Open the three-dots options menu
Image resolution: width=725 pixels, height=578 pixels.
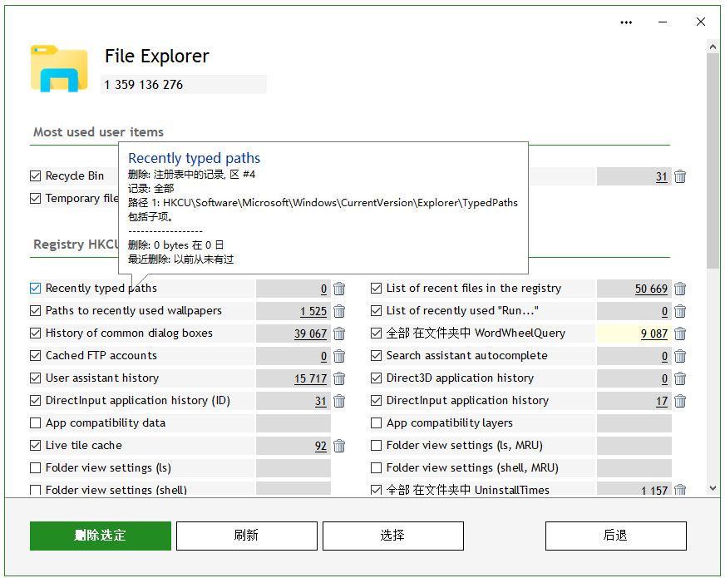(x=626, y=22)
